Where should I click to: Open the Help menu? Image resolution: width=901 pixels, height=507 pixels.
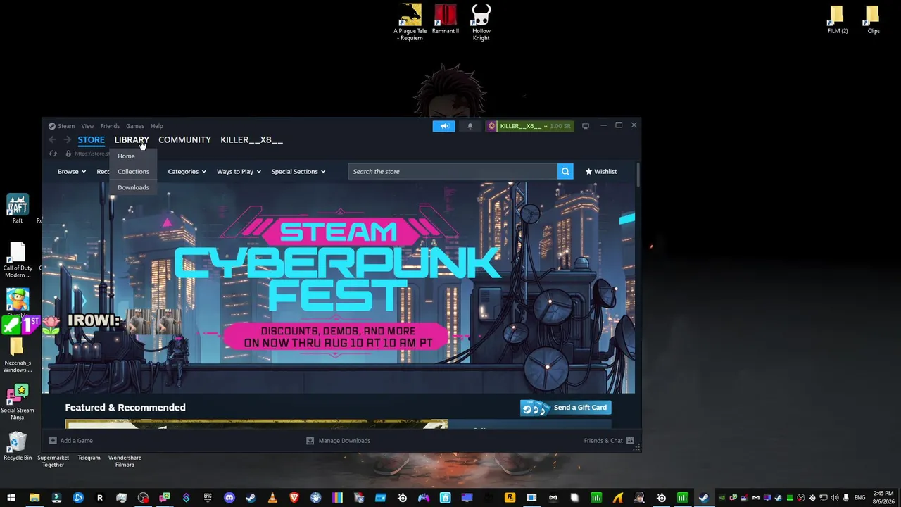[x=157, y=126]
